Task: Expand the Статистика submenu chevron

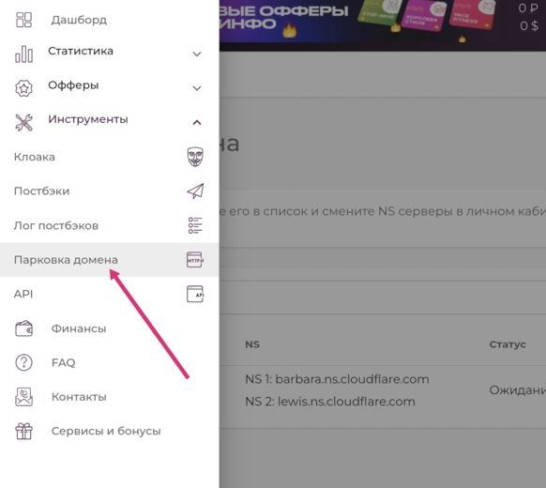Action: click(197, 54)
